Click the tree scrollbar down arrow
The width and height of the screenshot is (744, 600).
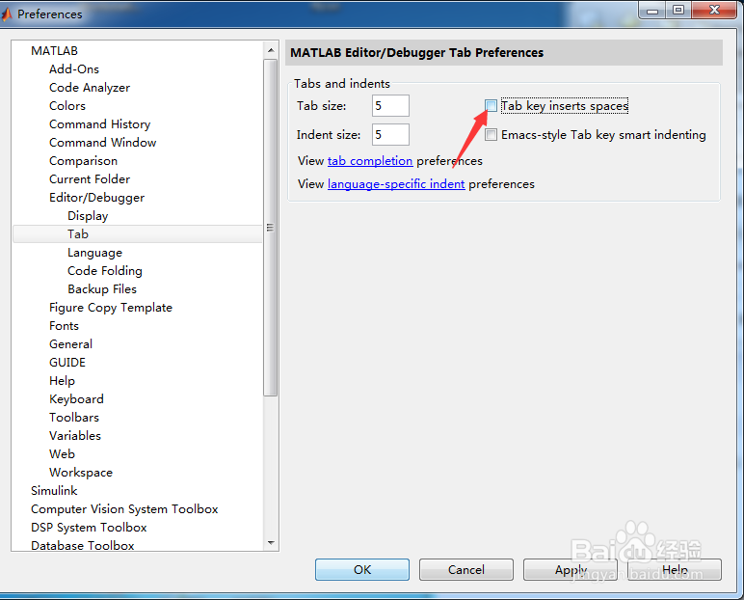point(271,542)
